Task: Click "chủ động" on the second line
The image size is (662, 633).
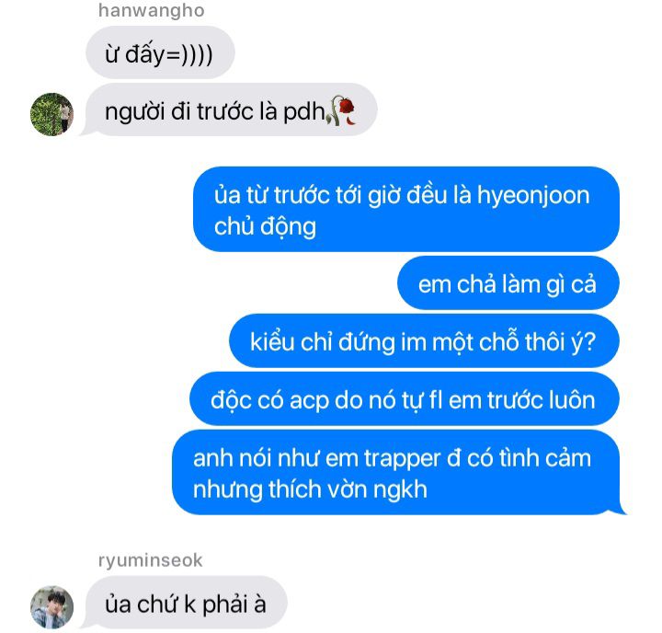Action: [265, 227]
